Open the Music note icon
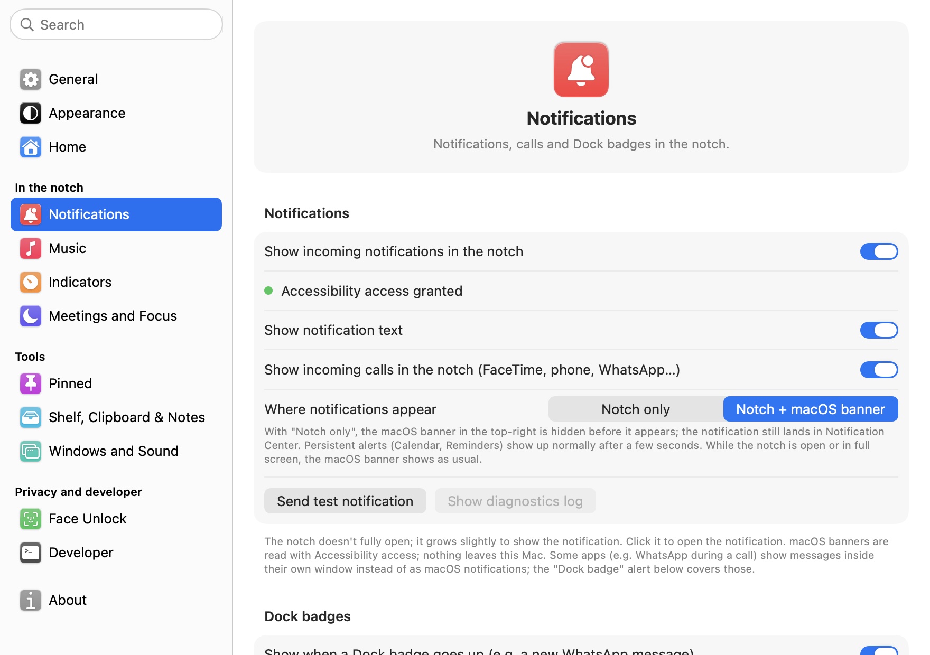The height and width of the screenshot is (655, 930). point(31,248)
